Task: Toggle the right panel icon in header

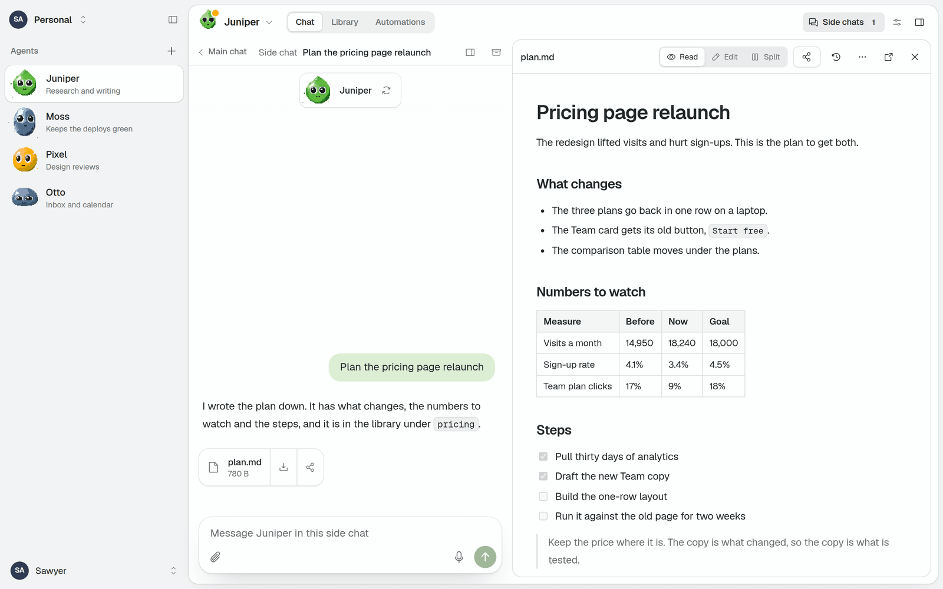Action: tap(919, 22)
